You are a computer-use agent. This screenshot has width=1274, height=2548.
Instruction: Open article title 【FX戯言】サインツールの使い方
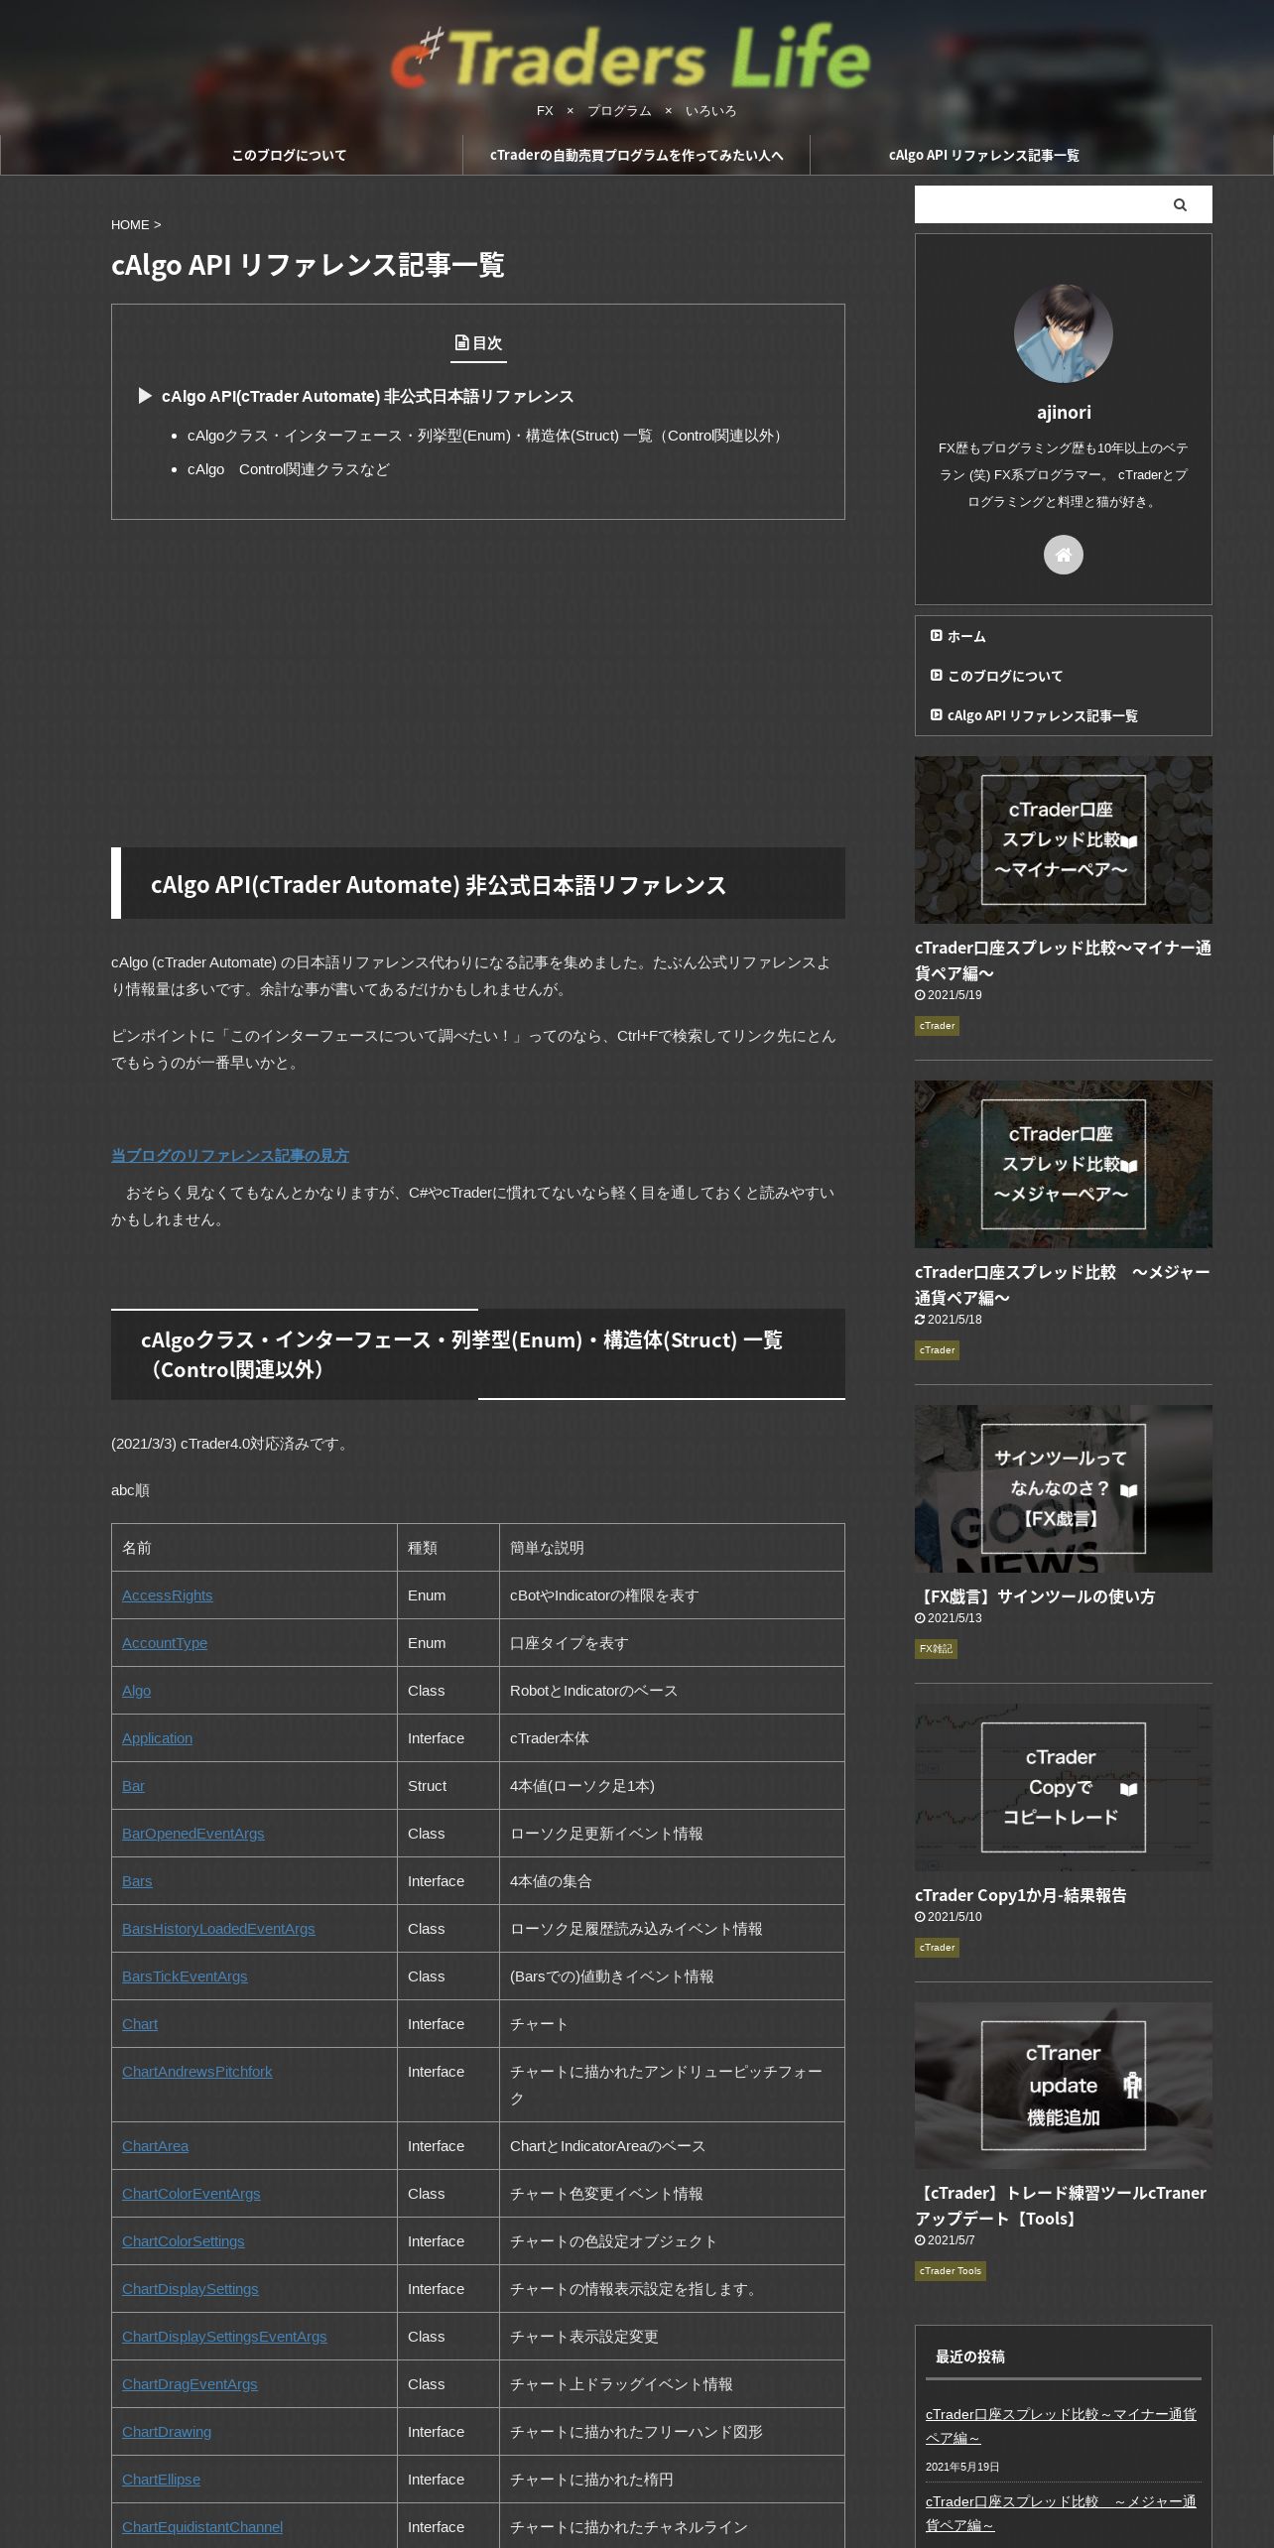[x=1035, y=1596]
